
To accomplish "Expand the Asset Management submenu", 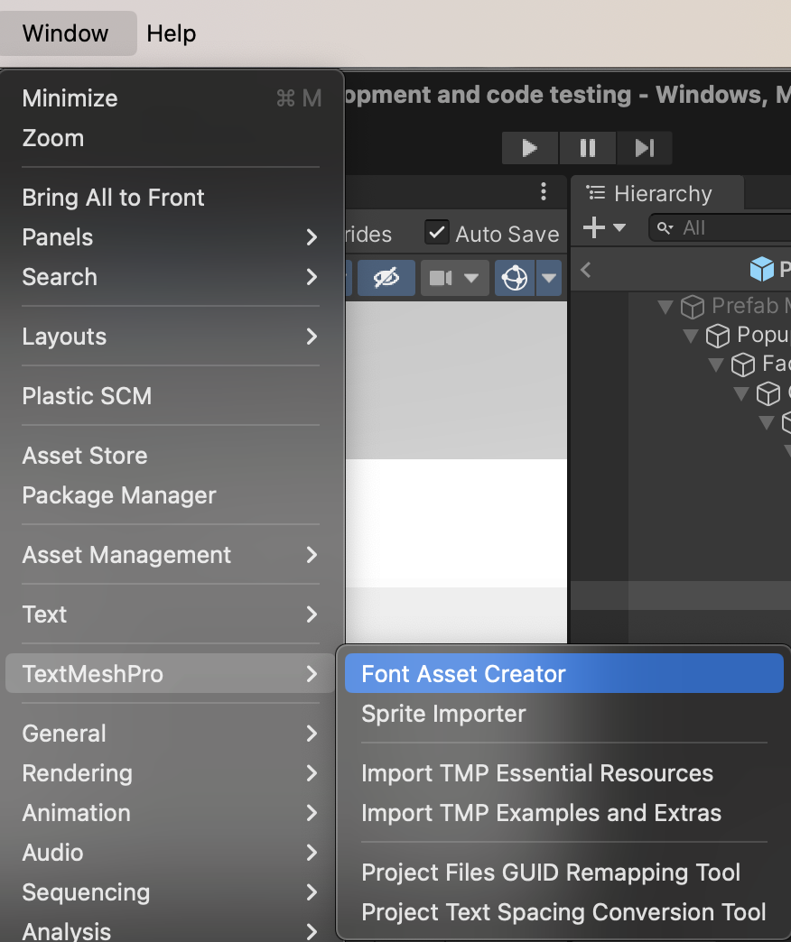I will pos(172,555).
